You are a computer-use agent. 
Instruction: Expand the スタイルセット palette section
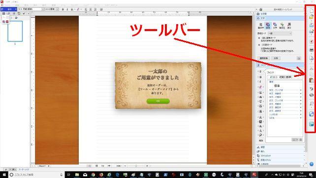tap(280, 156)
